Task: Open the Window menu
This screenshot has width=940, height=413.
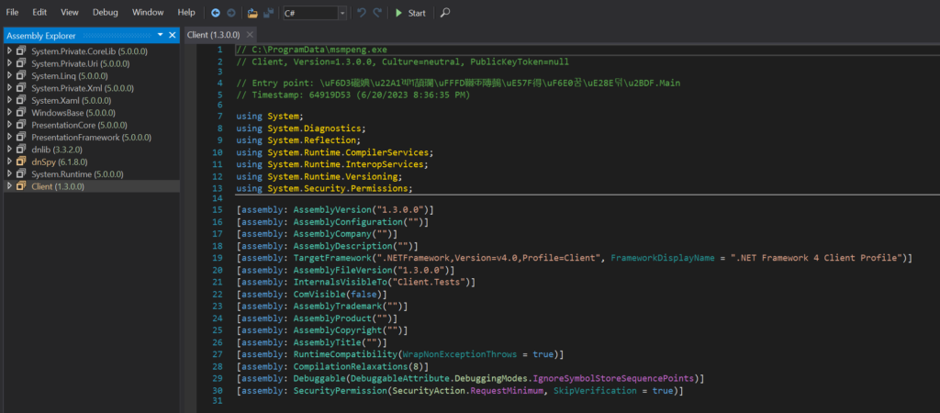Action: (x=148, y=12)
